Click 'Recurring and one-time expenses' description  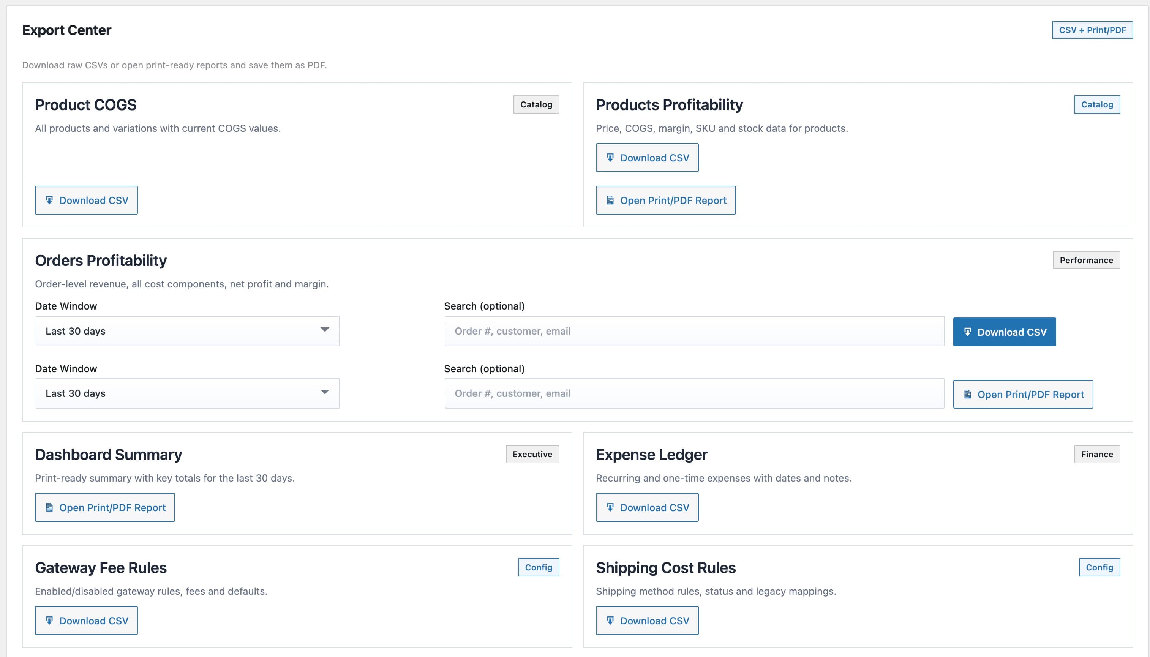click(723, 478)
